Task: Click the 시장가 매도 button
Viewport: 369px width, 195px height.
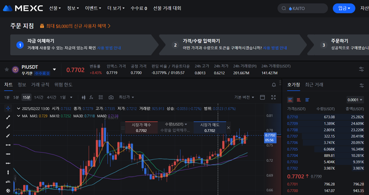Action: point(210,127)
